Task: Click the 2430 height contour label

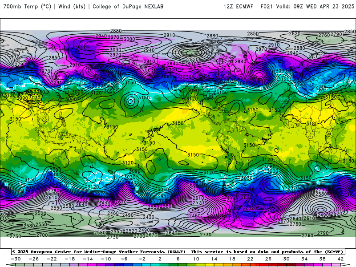Action: click(x=149, y=217)
